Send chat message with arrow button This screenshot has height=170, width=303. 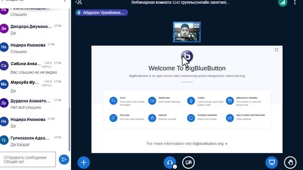64,160
